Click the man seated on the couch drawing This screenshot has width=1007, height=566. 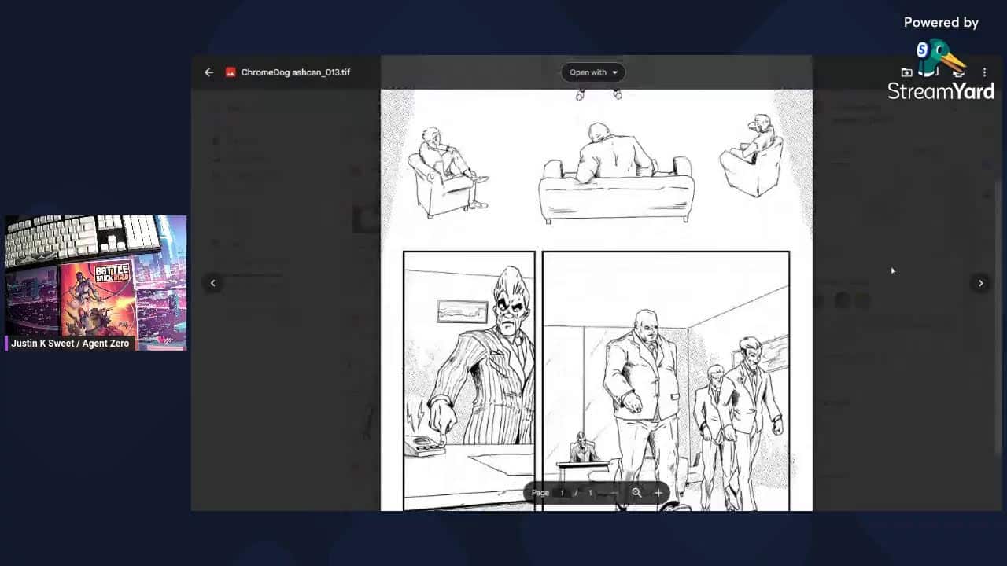click(616, 173)
